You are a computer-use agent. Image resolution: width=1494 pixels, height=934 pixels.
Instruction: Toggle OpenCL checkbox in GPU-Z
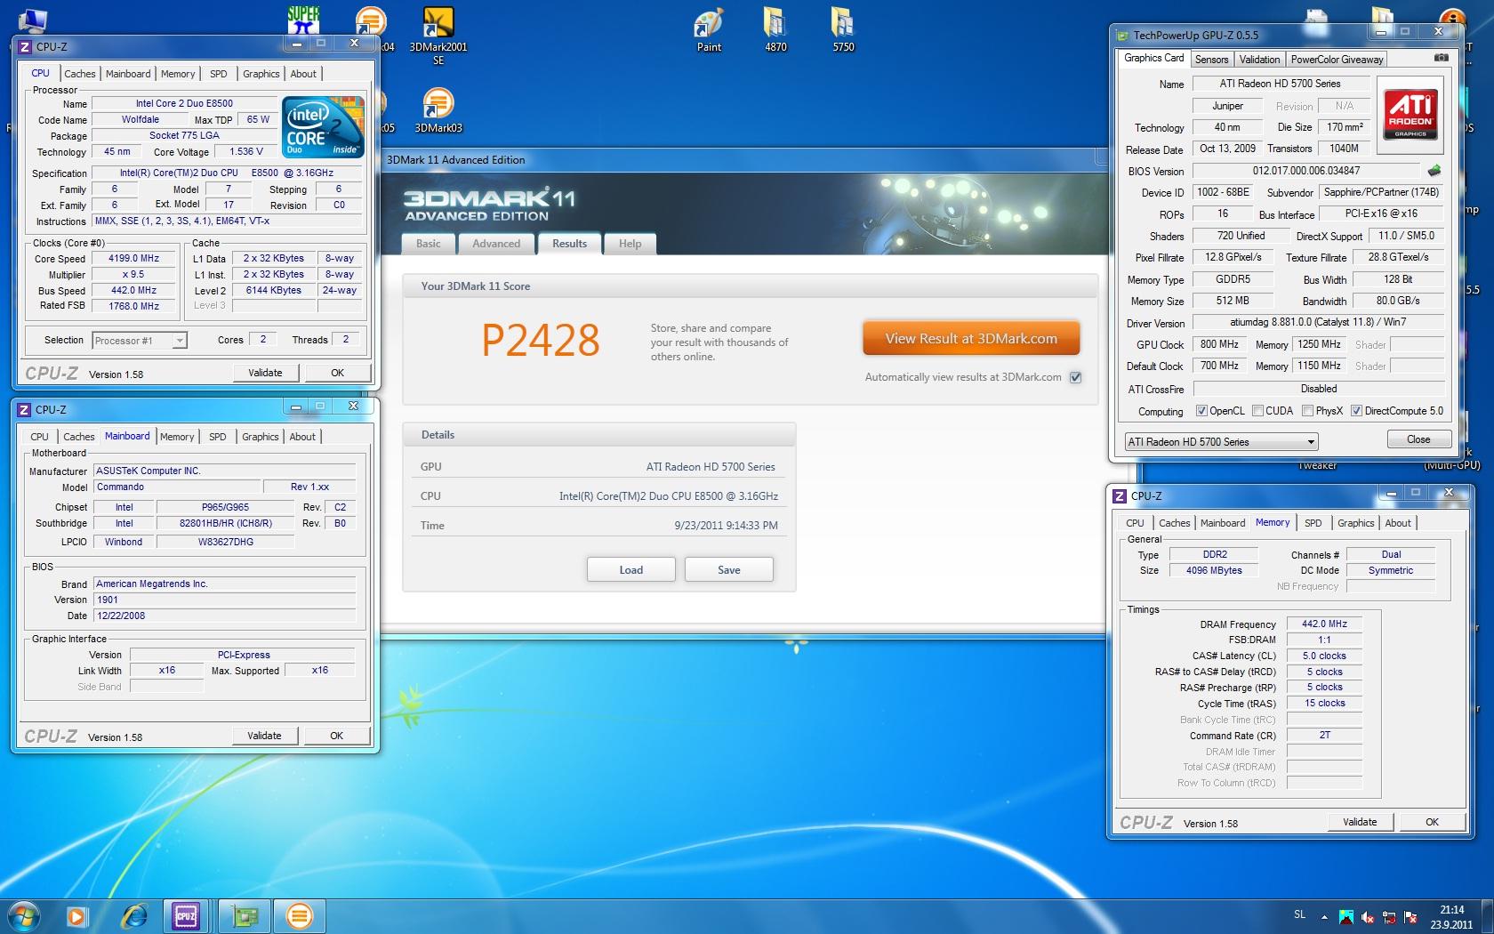(1201, 411)
